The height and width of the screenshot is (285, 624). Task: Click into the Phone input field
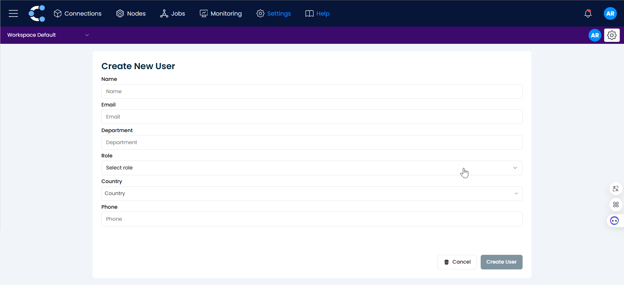click(x=311, y=219)
